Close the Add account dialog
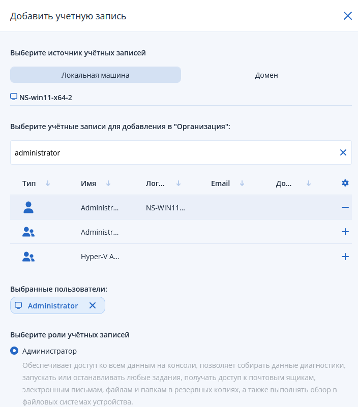 (x=348, y=16)
